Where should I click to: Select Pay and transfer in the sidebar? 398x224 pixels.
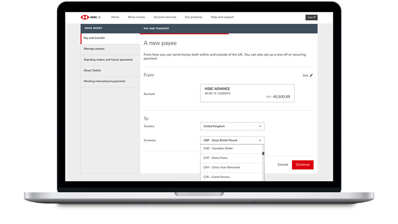pos(110,38)
